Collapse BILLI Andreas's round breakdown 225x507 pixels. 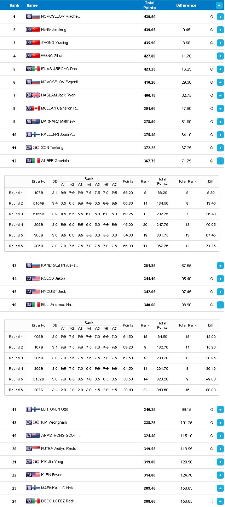pos(220,305)
